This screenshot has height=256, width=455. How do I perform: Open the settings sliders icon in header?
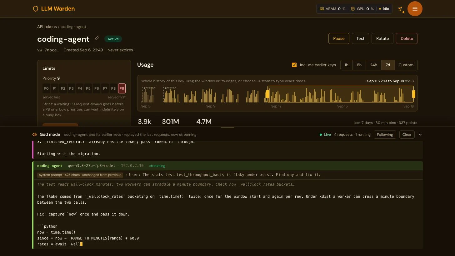click(400, 9)
